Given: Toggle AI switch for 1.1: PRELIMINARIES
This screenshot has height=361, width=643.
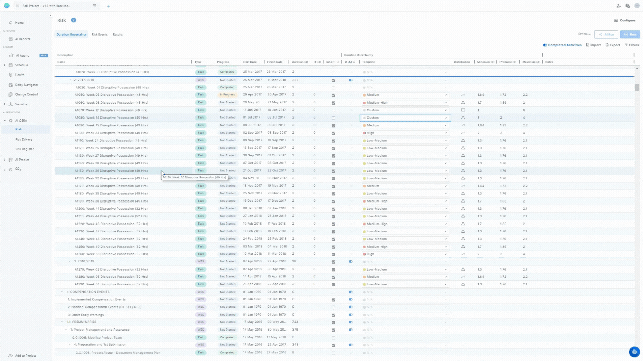Looking at the screenshot, I should (x=351, y=322).
